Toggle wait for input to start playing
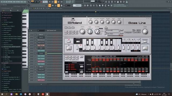 point(53,2)
